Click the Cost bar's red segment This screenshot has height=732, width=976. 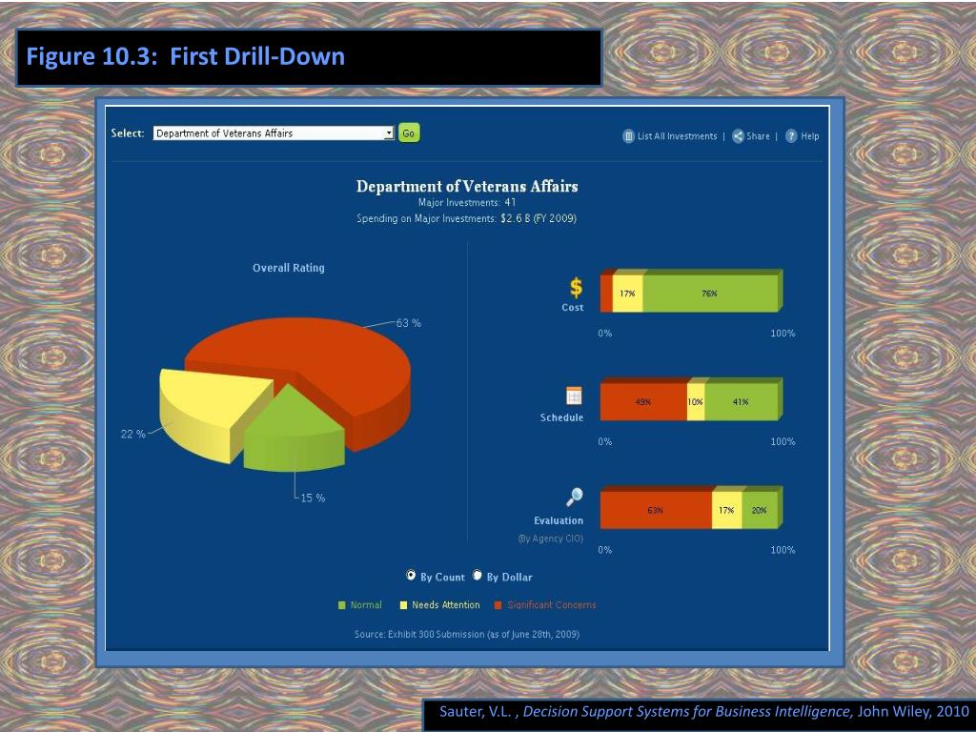coord(607,294)
